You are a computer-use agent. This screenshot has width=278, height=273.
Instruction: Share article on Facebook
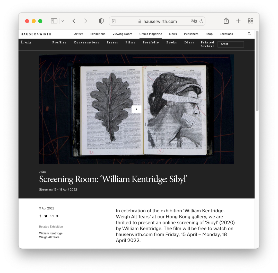(40, 216)
